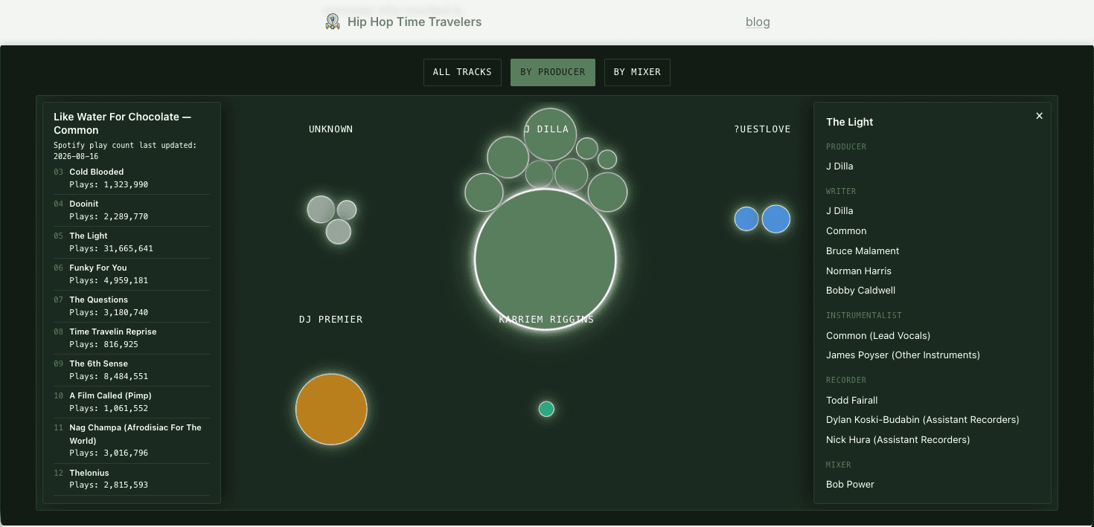
Task: Select Nag Champa (Afrodisiac For The World) row
Action: [132, 441]
